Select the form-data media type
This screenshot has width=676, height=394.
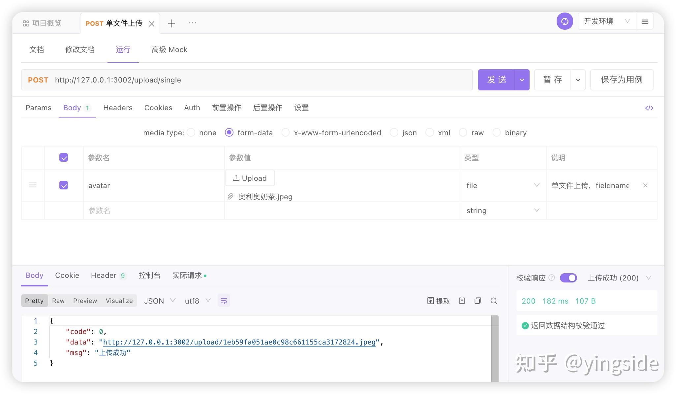[x=229, y=133]
